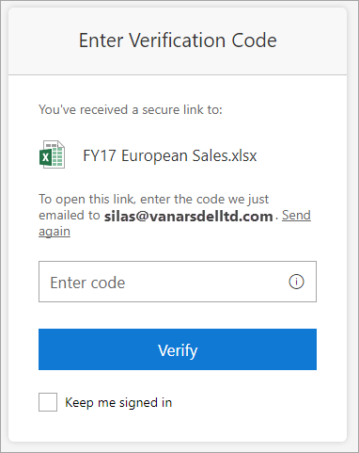Select the FY17 European Sales.xlsx file name
This screenshot has width=359, height=453.
170,155
